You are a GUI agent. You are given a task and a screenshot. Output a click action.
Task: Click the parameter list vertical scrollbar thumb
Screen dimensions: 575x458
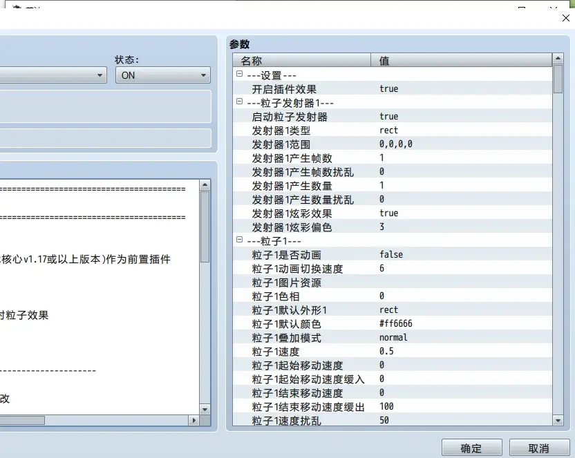(558, 79)
